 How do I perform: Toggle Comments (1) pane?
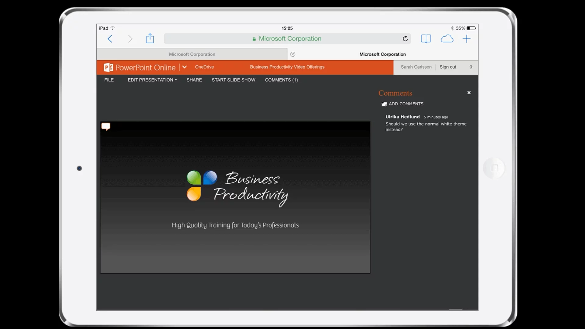click(281, 80)
